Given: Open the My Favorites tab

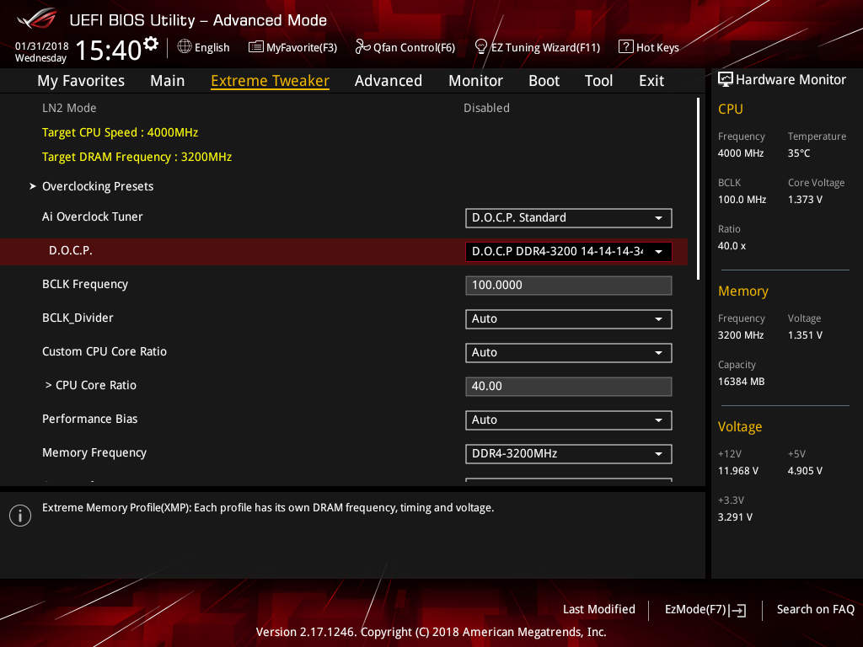Looking at the screenshot, I should [x=81, y=81].
